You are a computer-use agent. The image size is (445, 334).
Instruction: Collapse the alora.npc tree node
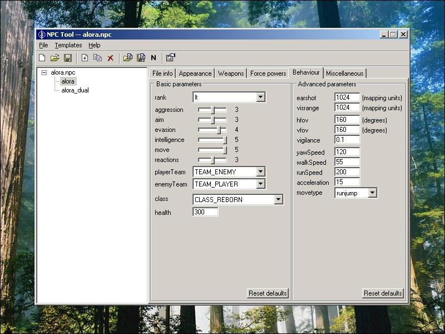pos(44,72)
